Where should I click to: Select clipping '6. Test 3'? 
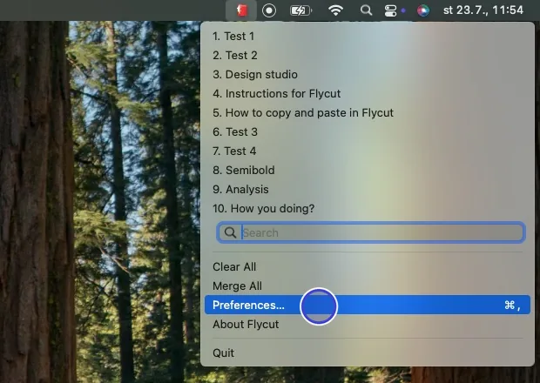tap(368, 131)
